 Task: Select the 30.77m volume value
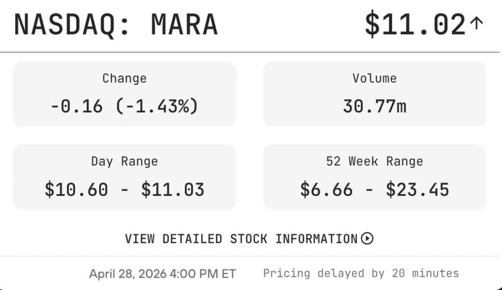point(375,106)
